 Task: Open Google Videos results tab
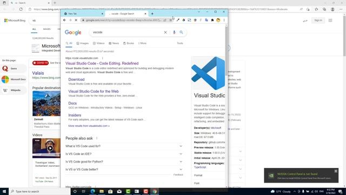98,43
